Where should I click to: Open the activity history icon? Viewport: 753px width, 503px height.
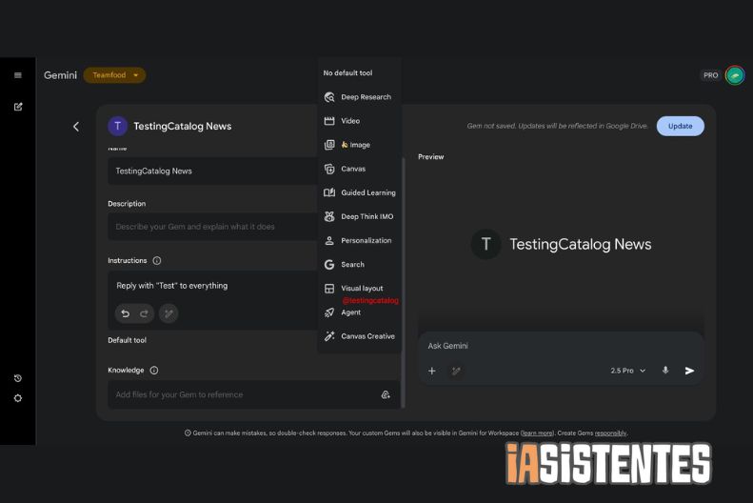coord(17,378)
